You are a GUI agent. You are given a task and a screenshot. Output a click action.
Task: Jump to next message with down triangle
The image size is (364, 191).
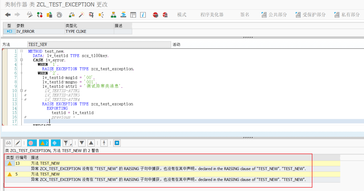click(82, 143)
